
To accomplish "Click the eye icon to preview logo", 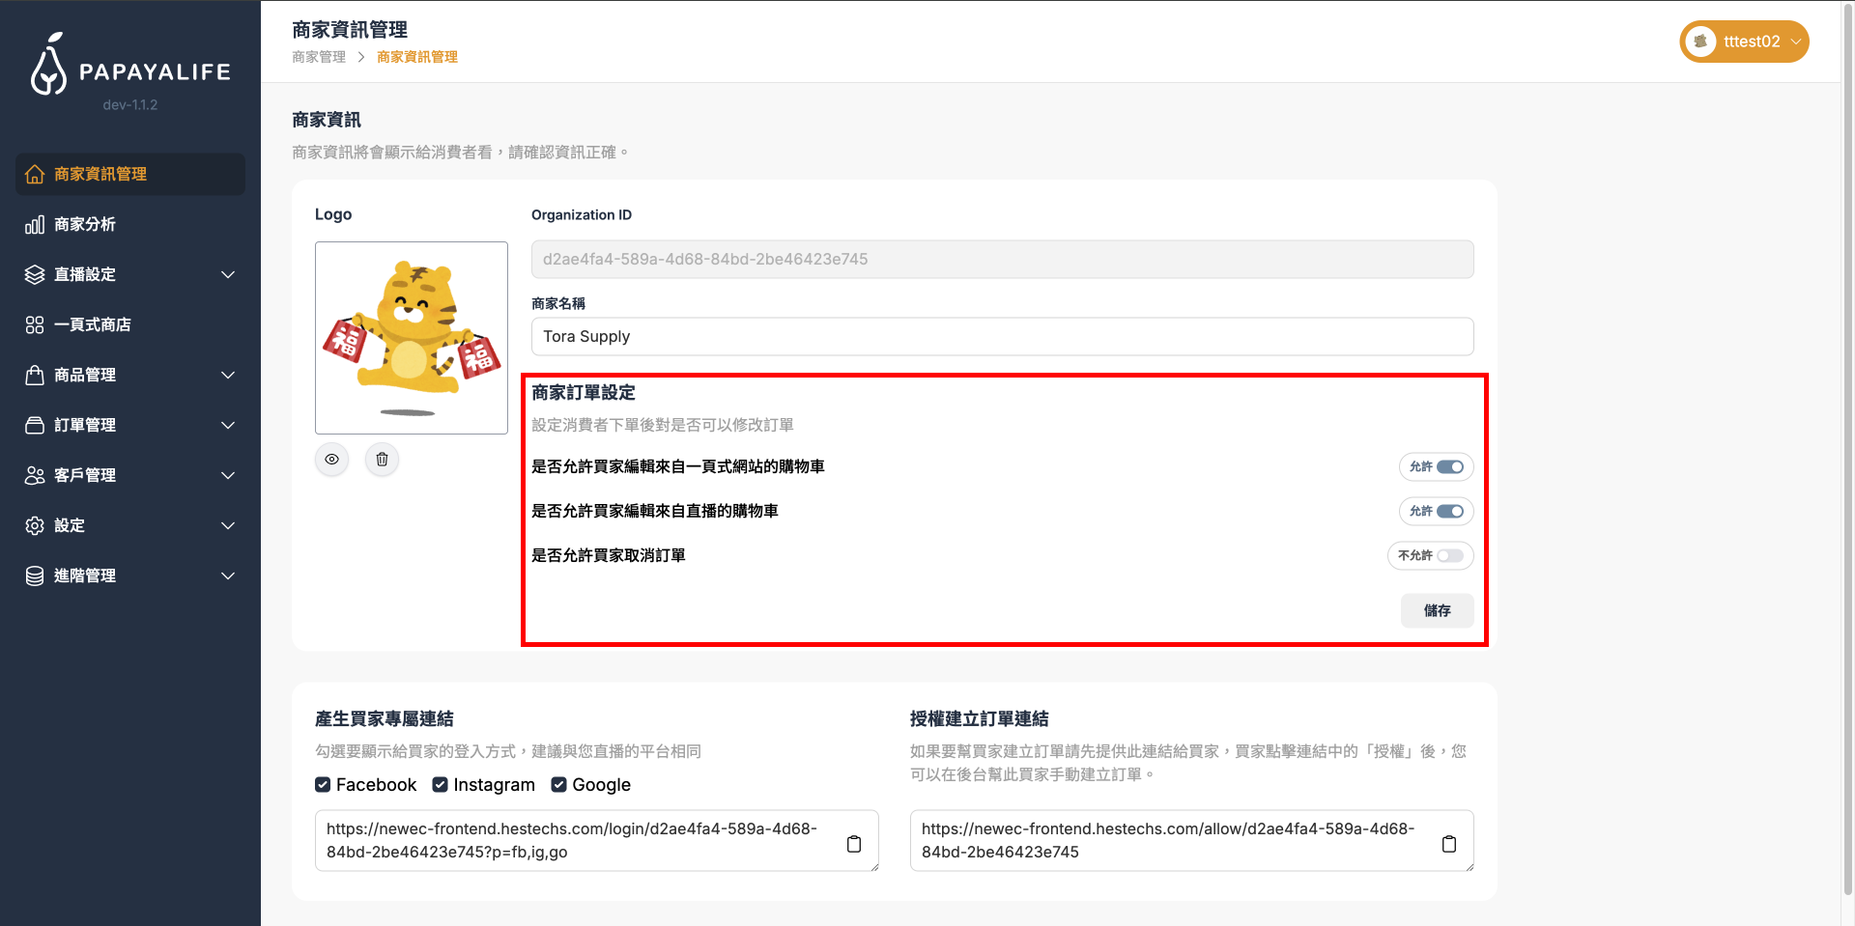I will [x=331, y=460].
